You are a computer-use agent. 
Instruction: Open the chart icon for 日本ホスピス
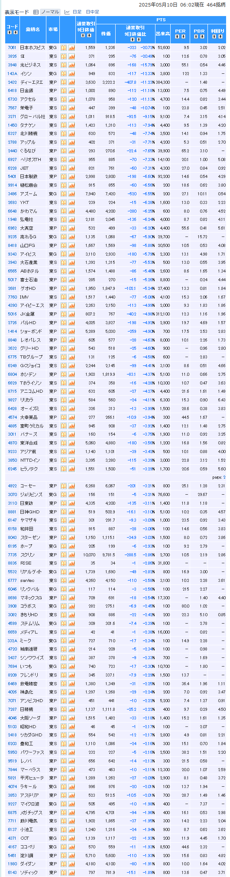click(x=71, y=48)
